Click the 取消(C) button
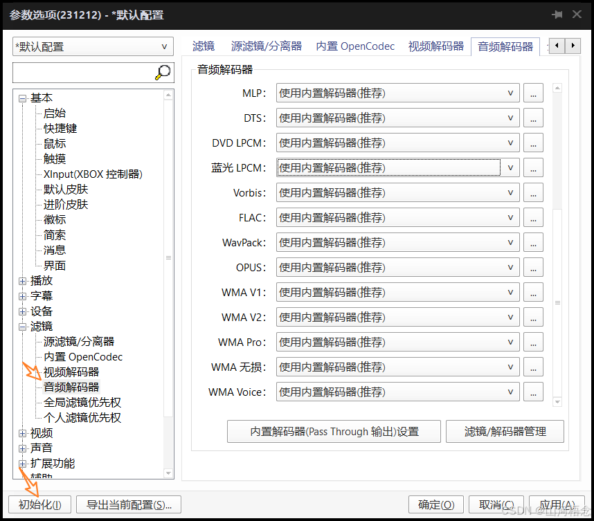 (496, 504)
